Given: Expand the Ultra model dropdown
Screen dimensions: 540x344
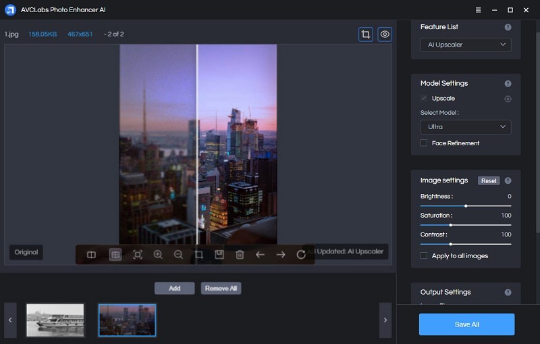Looking at the screenshot, I should [x=465, y=127].
